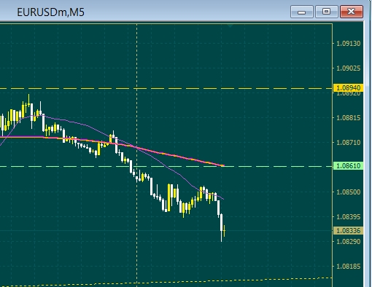Close the EURUSDm,M5 chart window

point(352,12)
